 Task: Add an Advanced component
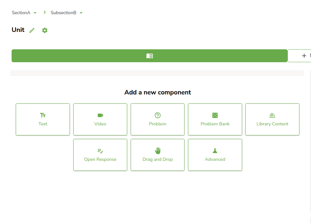pos(215,155)
